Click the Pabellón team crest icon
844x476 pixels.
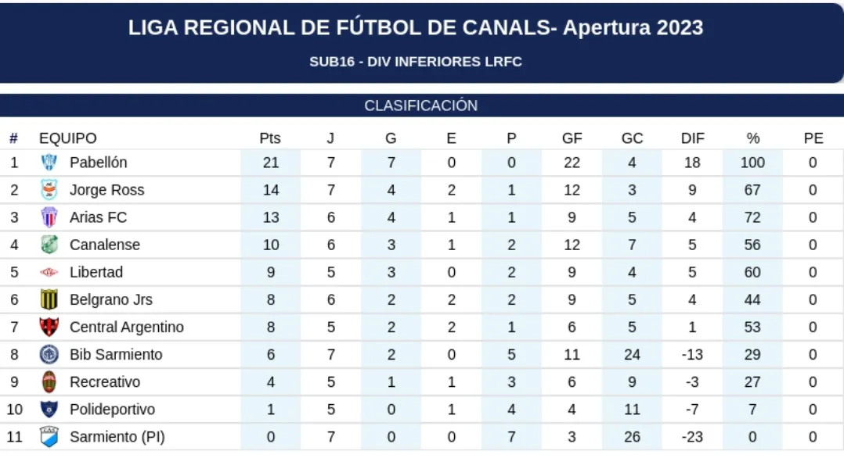pos(49,163)
